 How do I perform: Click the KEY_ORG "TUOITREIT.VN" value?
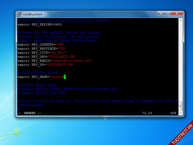pos(62,57)
